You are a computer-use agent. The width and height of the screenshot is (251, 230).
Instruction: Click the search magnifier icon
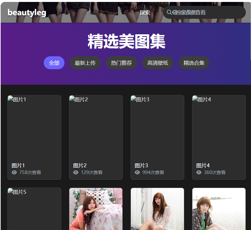[169, 12]
